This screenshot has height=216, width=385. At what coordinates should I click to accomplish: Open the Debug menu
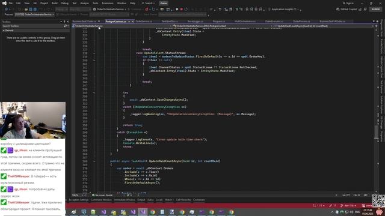(x=65, y=3)
